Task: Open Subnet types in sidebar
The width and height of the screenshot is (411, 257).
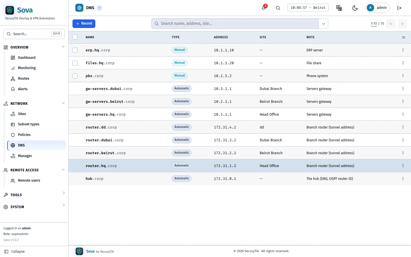Action: click(x=29, y=124)
